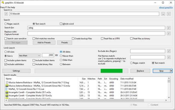Click into the Search for text field
This screenshot has height=110, width=175.
tap(96, 28)
